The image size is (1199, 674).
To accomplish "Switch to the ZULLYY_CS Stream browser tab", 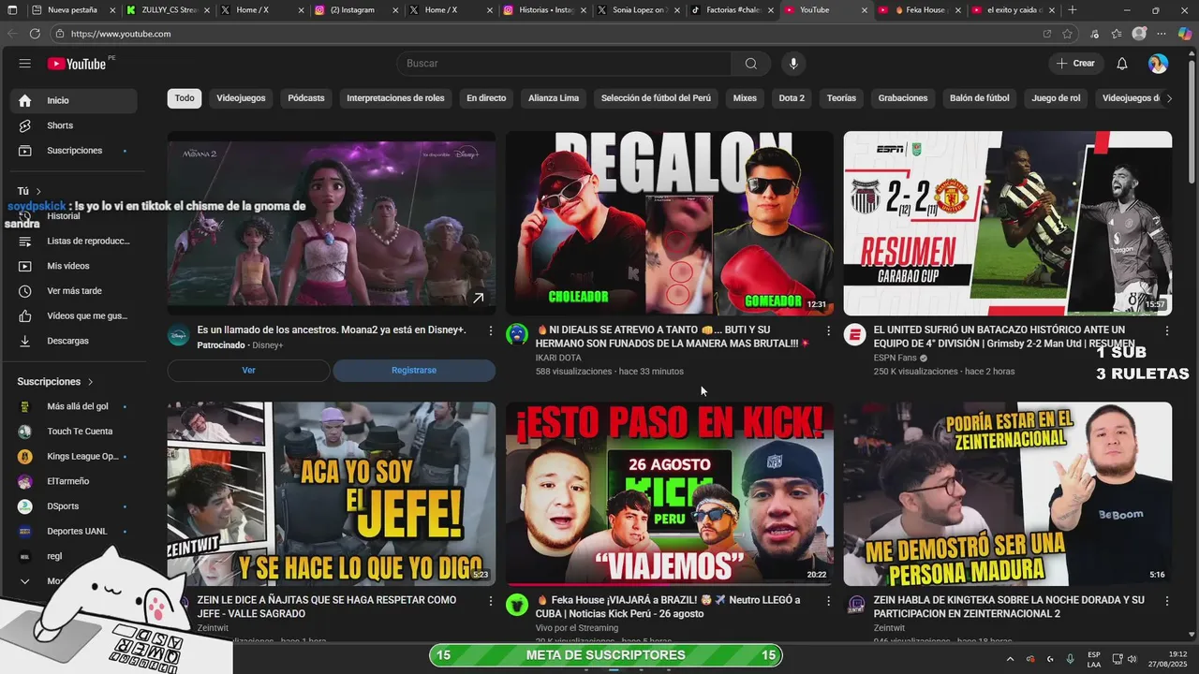I will [x=167, y=9].
